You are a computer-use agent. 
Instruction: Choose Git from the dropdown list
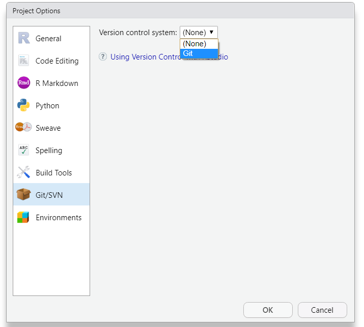pos(199,53)
